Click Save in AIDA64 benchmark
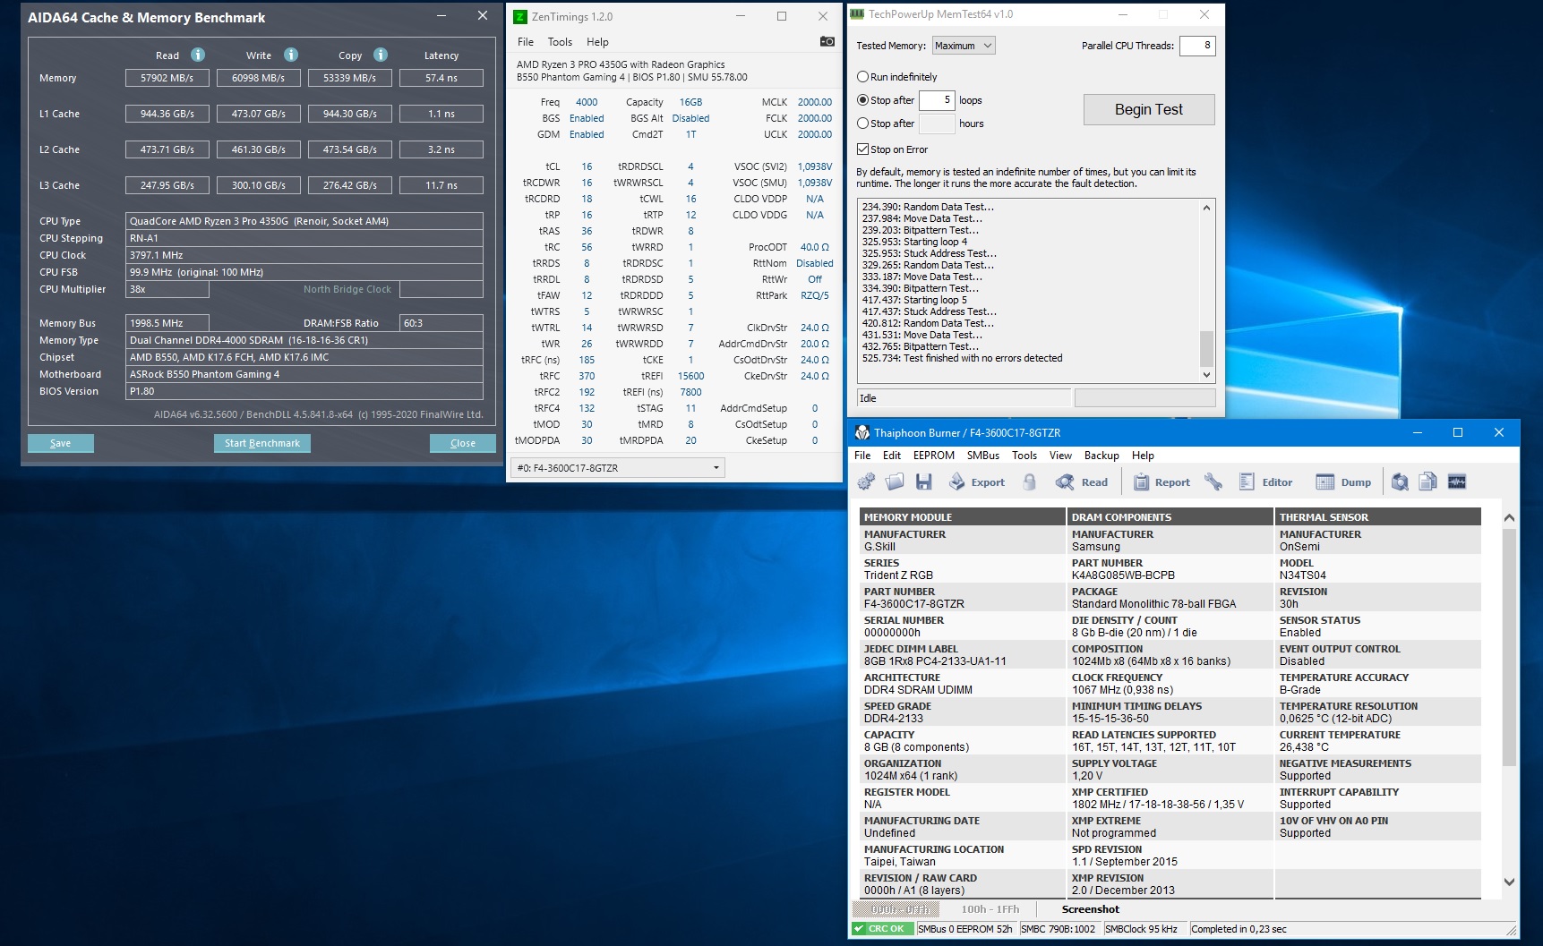This screenshot has width=1543, height=946. click(x=61, y=443)
